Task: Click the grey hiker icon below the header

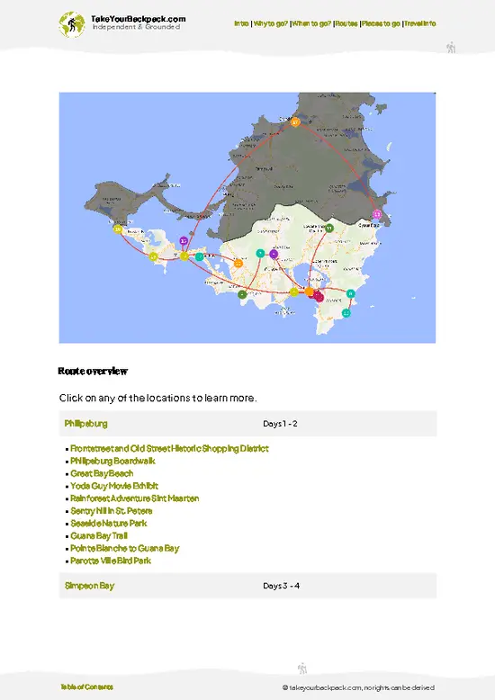Action: 452,48
